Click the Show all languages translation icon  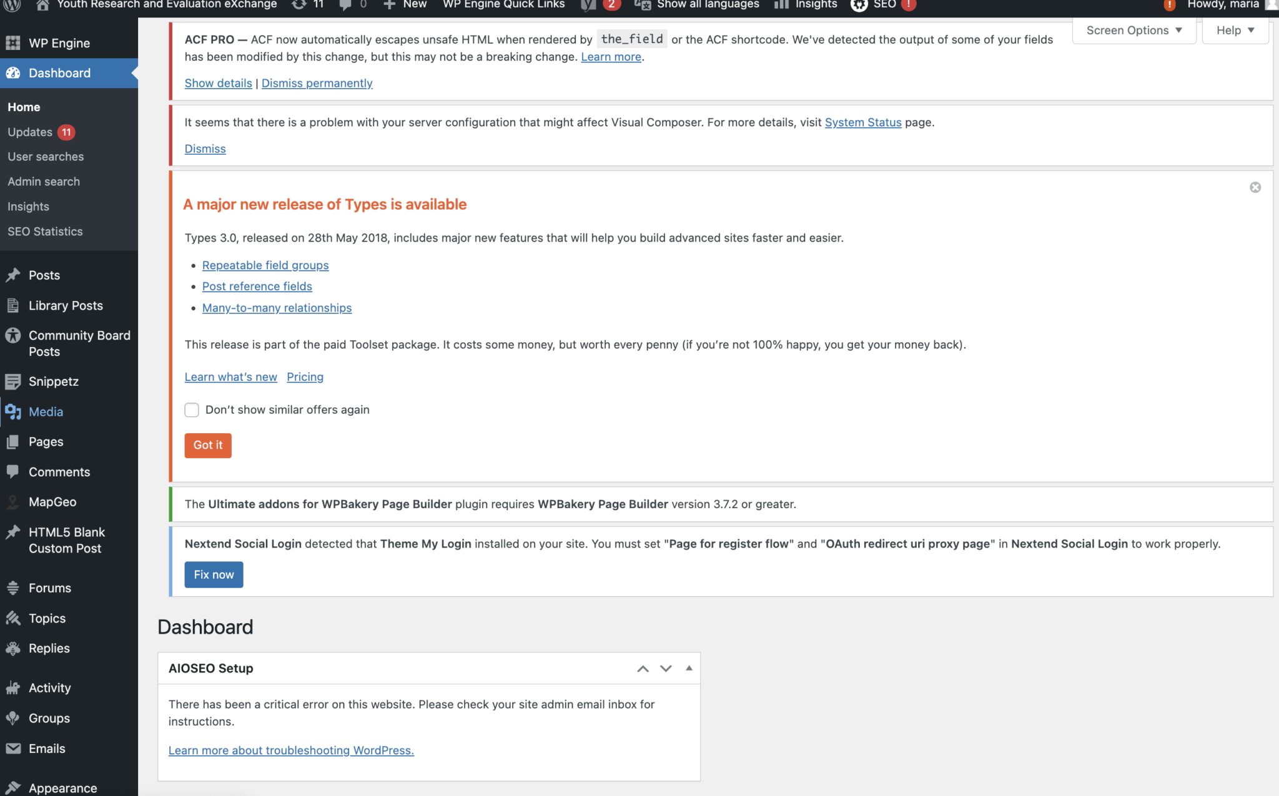tap(643, 5)
